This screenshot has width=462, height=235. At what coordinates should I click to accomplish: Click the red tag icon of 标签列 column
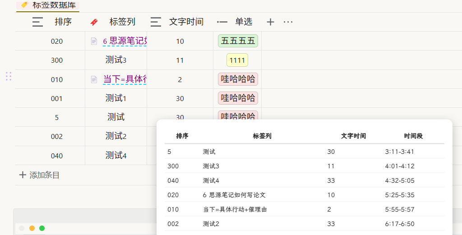pos(94,22)
